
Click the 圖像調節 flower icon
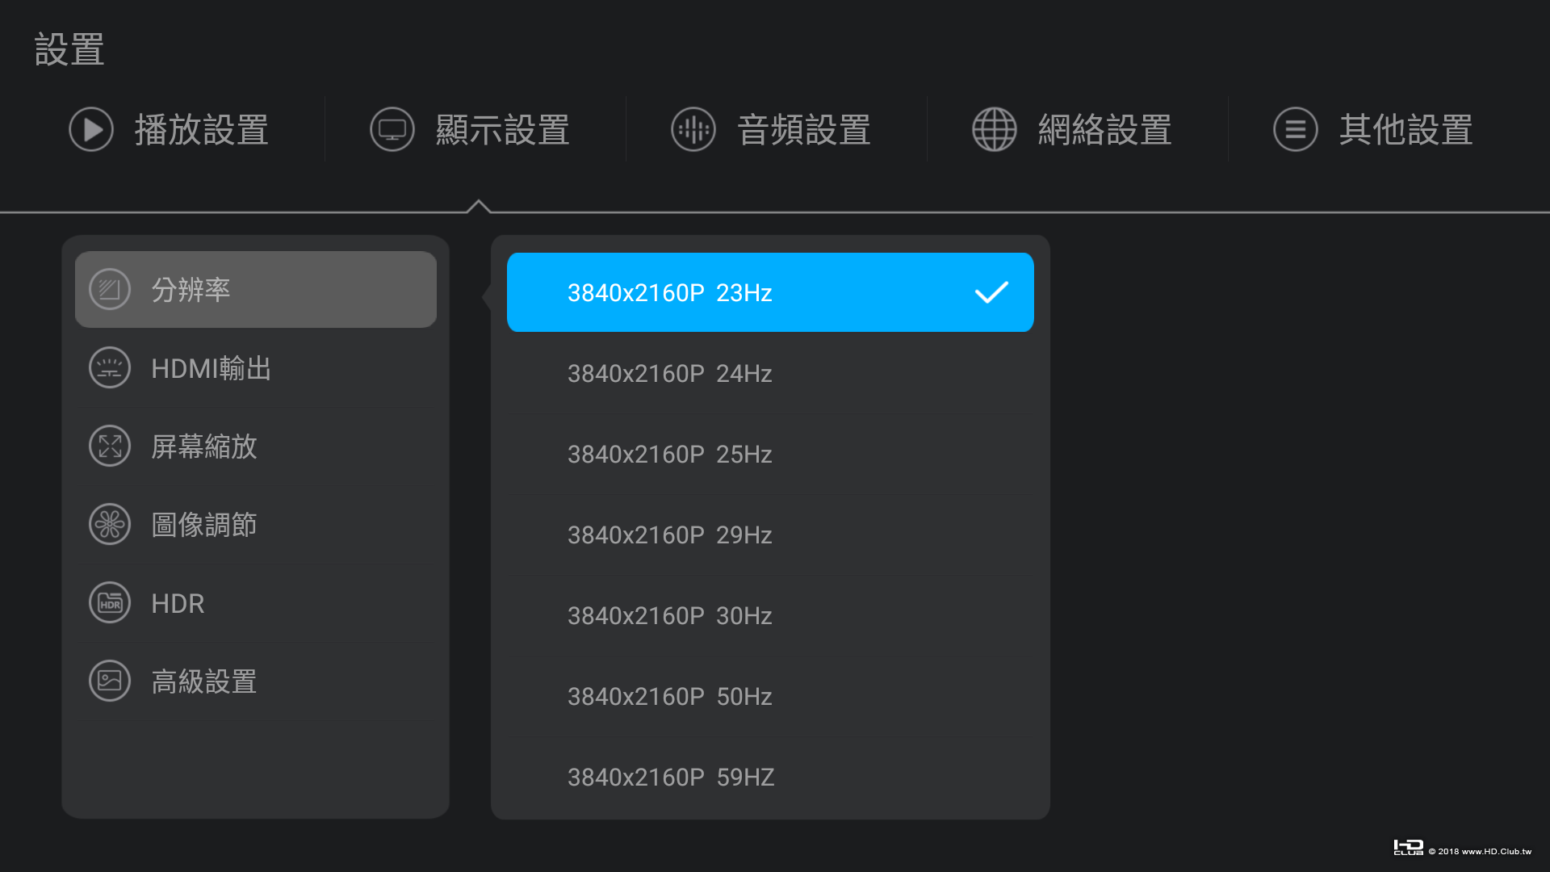(x=110, y=525)
